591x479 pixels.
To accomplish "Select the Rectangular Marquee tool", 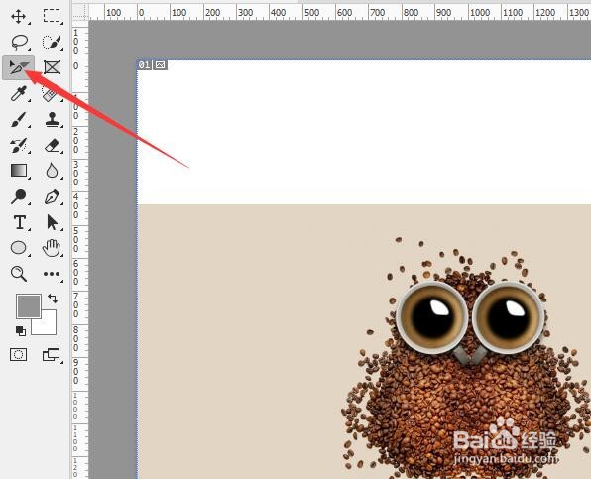I will coord(52,16).
